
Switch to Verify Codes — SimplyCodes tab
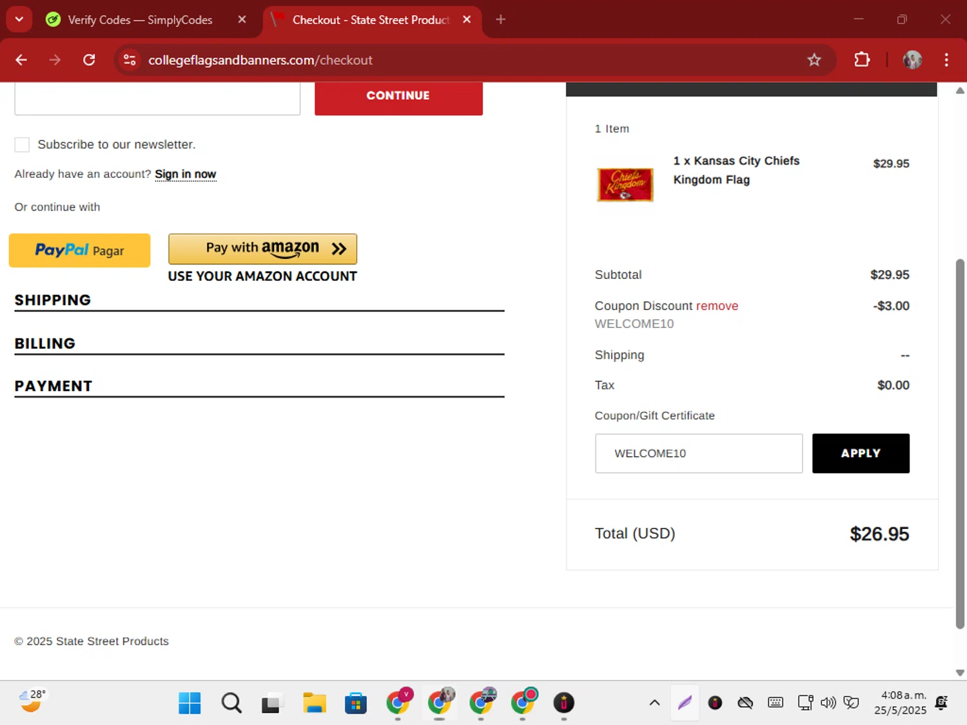click(139, 20)
